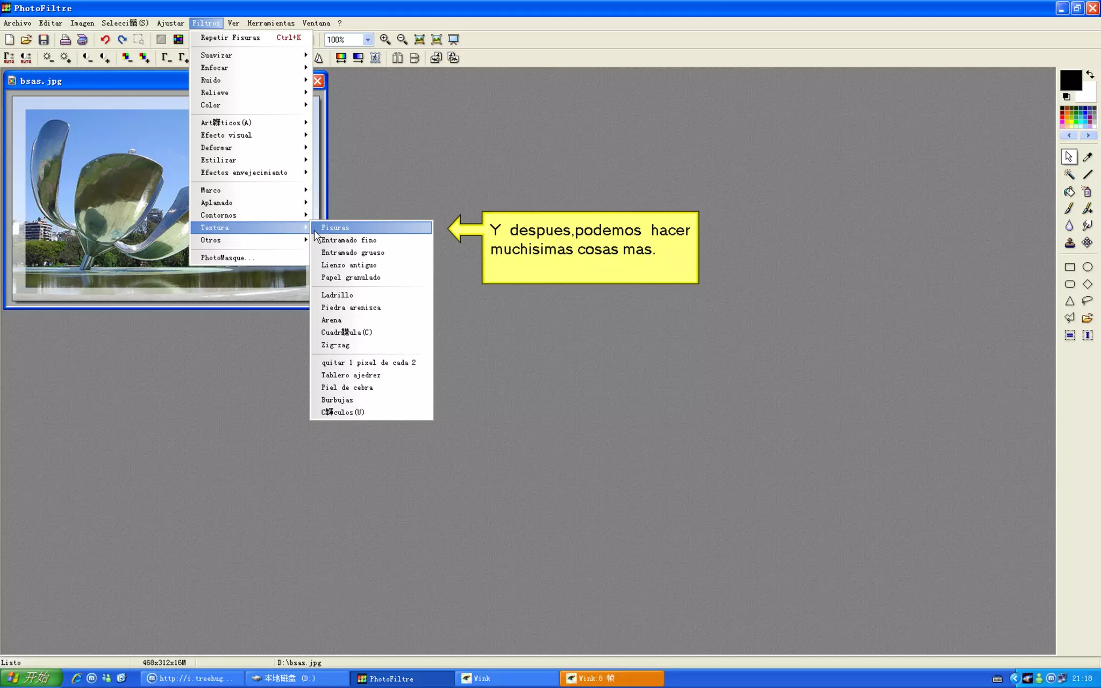1101x688 pixels.
Task: Open the 100% zoom dropdown
Action: coord(368,39)
